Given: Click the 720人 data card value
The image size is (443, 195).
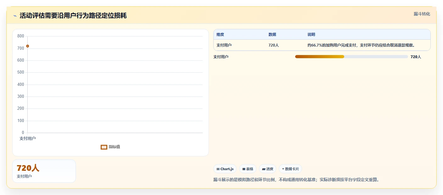Looking at the screenshot, I should (x=28, y=168).
